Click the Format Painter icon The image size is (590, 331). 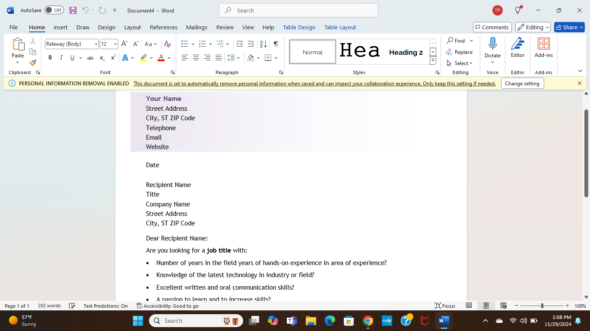pos(33,62)
